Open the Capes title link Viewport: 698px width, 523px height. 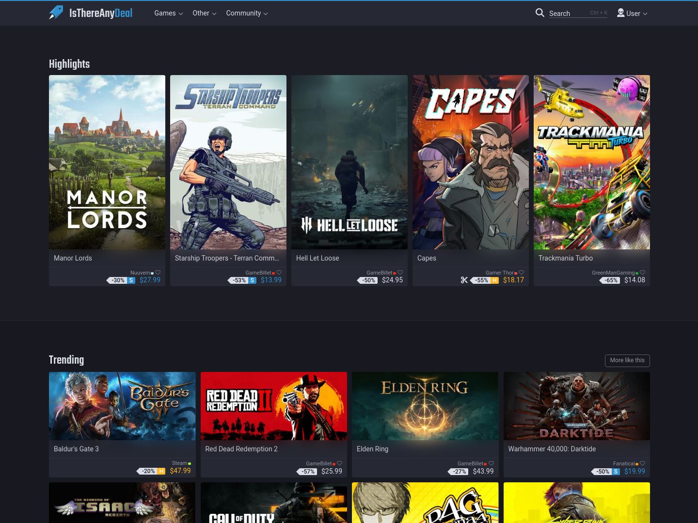[427, 258]
